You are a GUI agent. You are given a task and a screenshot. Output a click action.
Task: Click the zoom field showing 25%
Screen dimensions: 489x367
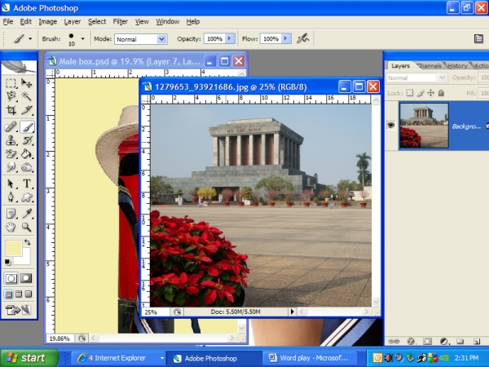click(x=156, y=312)
